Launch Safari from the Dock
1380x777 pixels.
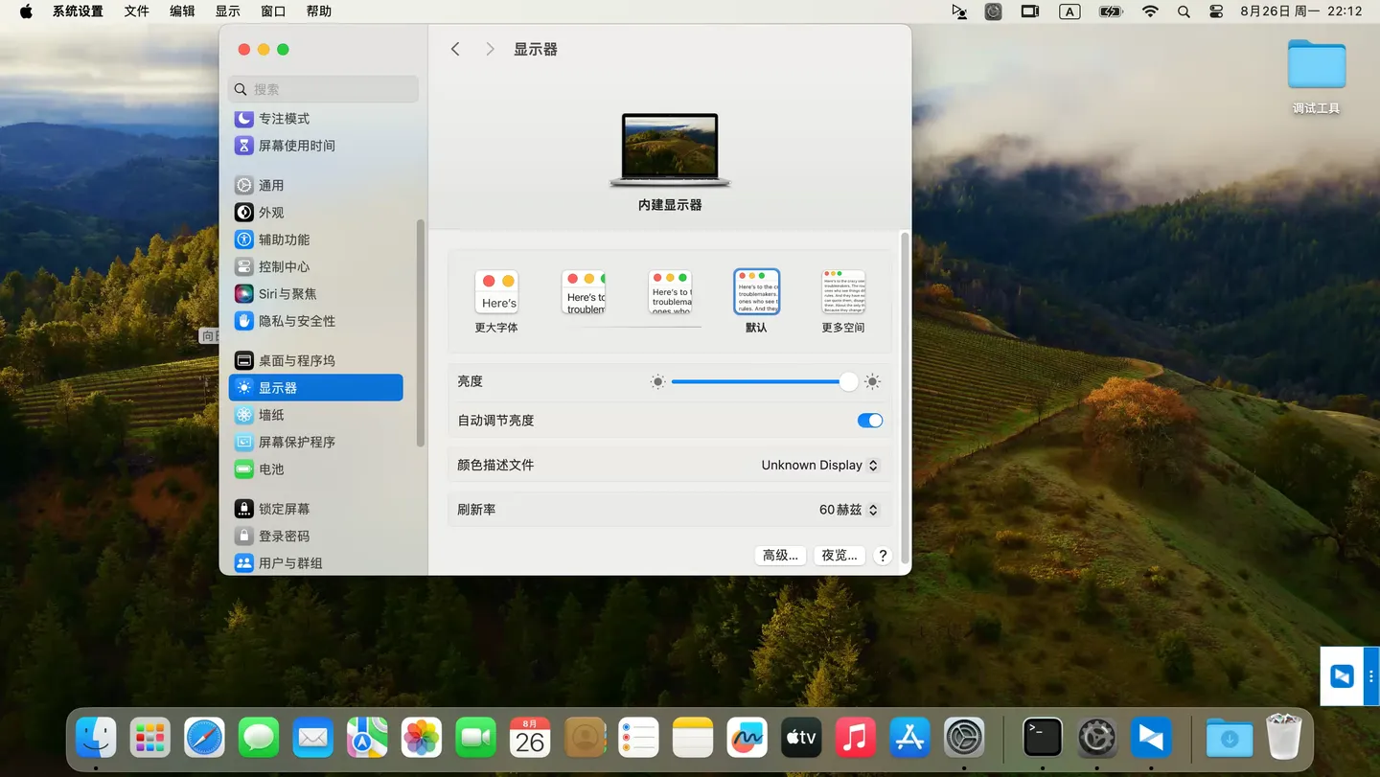(204, 738)
